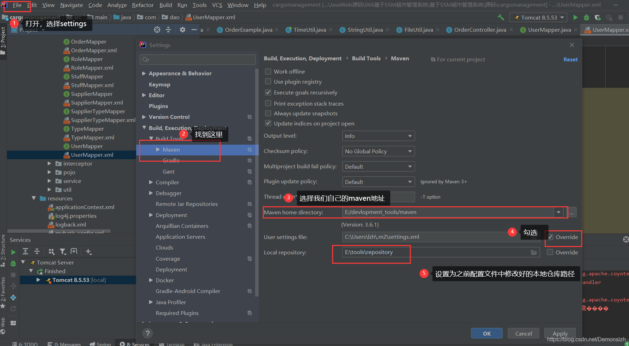Viewport: 629px width, 346px height.
Task: Click the locate target icon in Project panel
Action: pos(157,30)
